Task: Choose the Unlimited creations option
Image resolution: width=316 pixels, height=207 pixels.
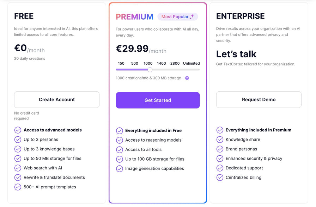Action: [191, 64]
